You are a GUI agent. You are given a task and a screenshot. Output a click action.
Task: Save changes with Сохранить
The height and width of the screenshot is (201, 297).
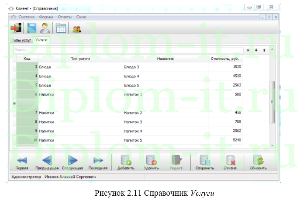[204, 163]
